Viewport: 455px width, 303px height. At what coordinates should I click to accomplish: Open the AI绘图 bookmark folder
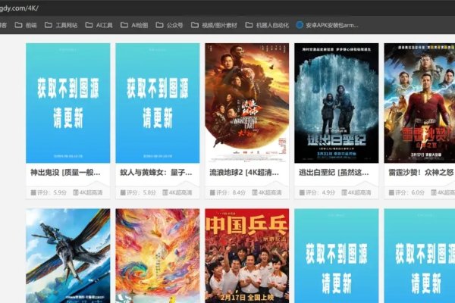(x=133, y=25)
